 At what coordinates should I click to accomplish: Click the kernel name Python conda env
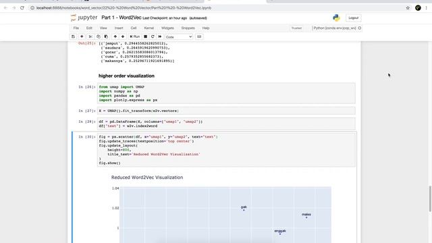point(335,28)
